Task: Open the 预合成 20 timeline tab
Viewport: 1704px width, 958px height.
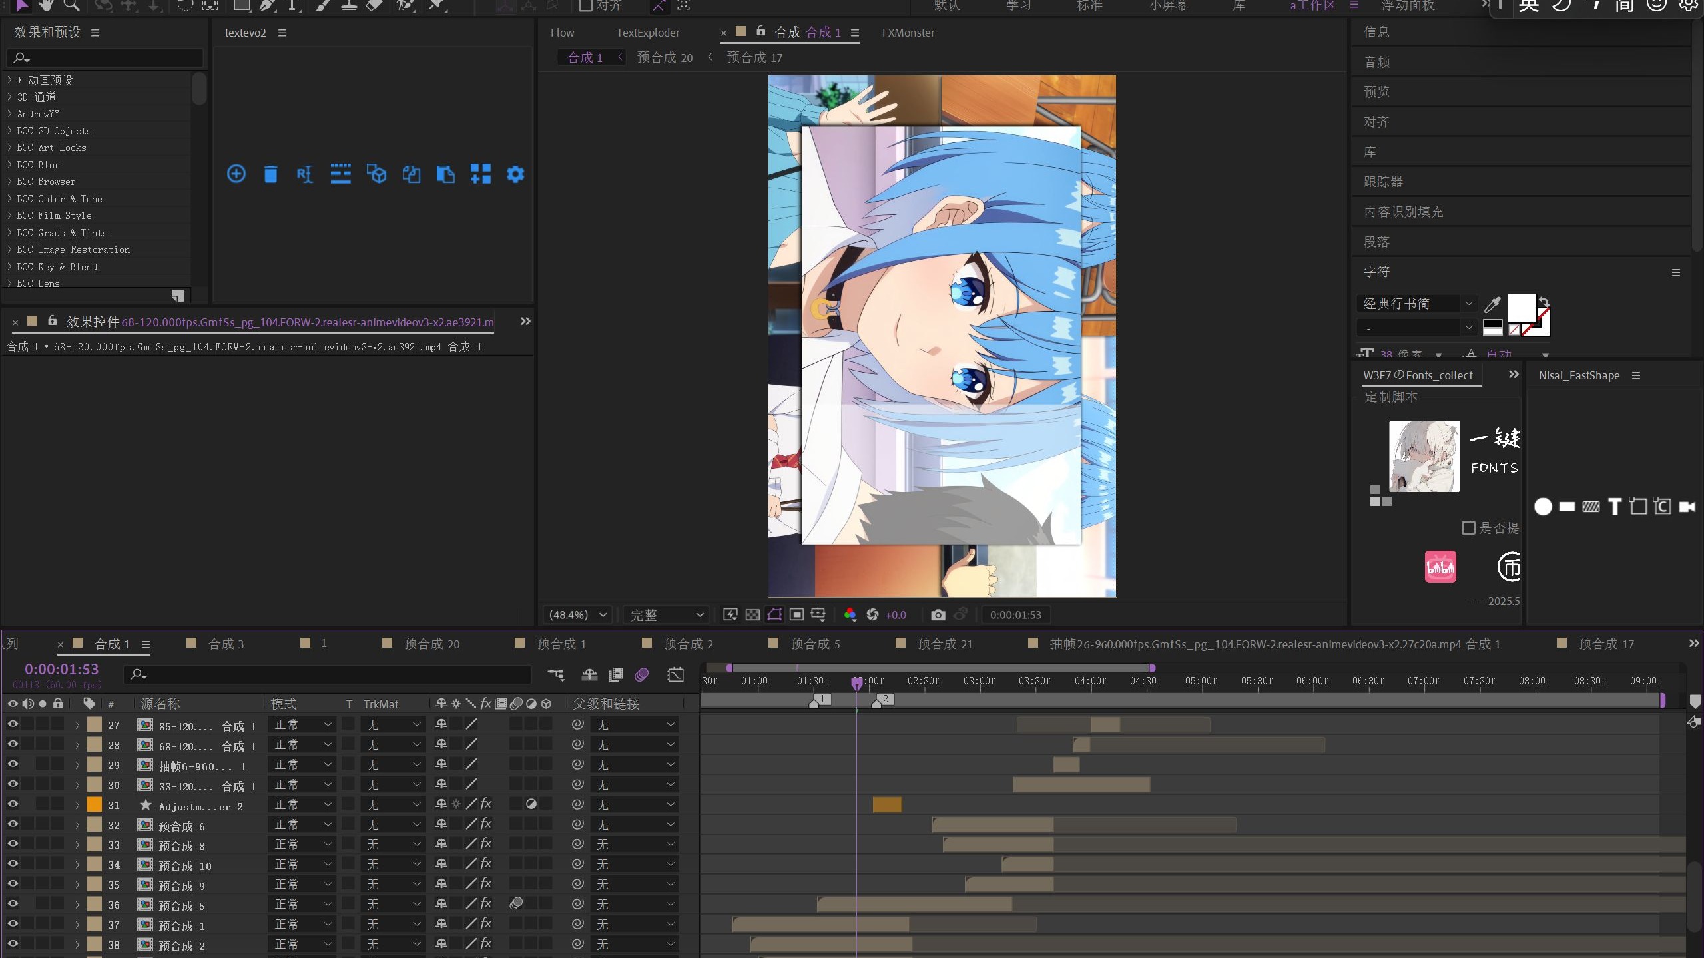Action: pos(431,644)
